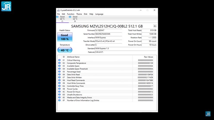The width and height of the screenshot is (214, 120).
Task: Click the Attribute Name column header
Action: click(99, 57)
